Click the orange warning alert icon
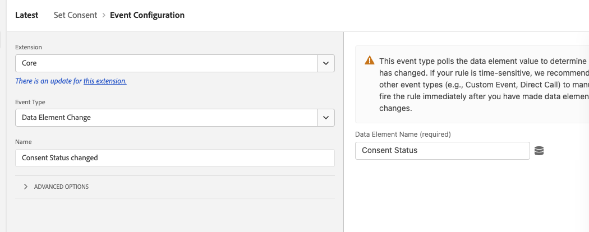The width and height of the screenshot is (589, 232). tap(369, 61)
